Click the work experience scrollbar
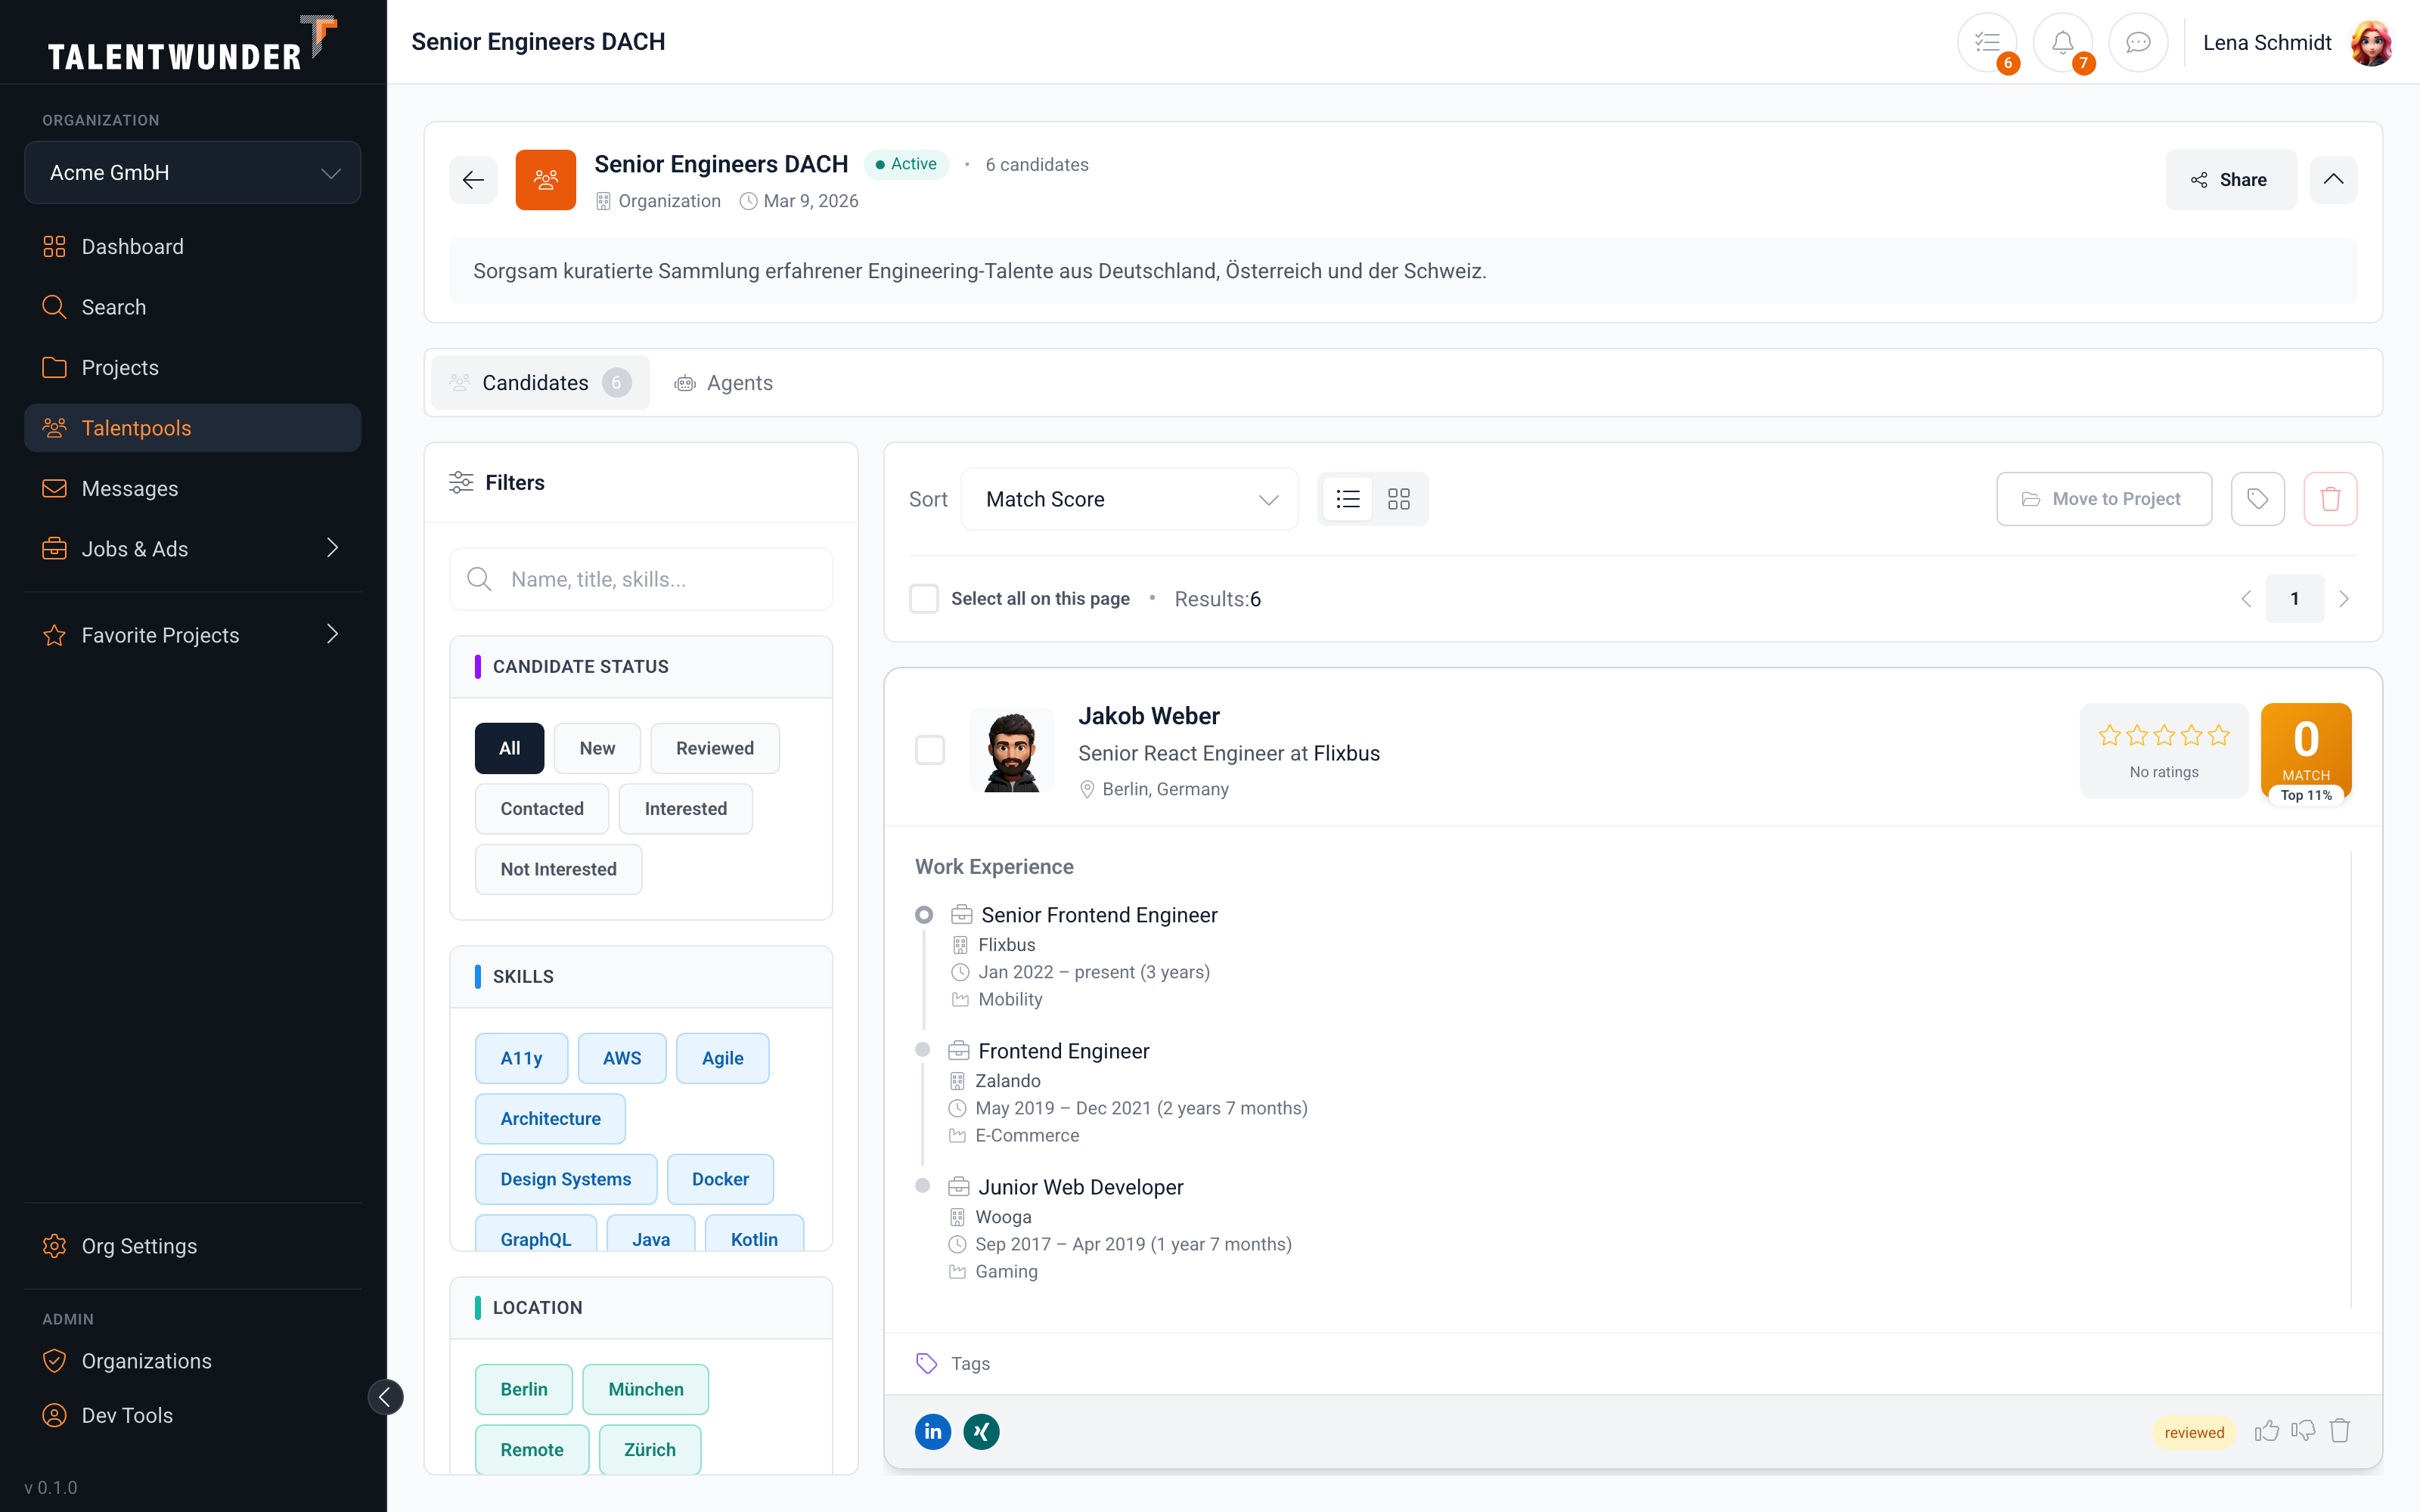Image resolution: width=2420 pixels, height=1512 pixels. click(2351, 1080)
